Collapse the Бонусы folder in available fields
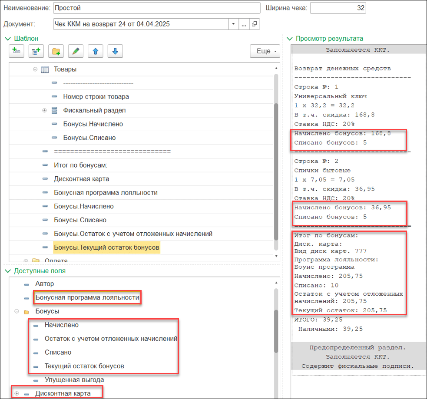The width and height of the screenshot is (427, 399). point(17,312)
